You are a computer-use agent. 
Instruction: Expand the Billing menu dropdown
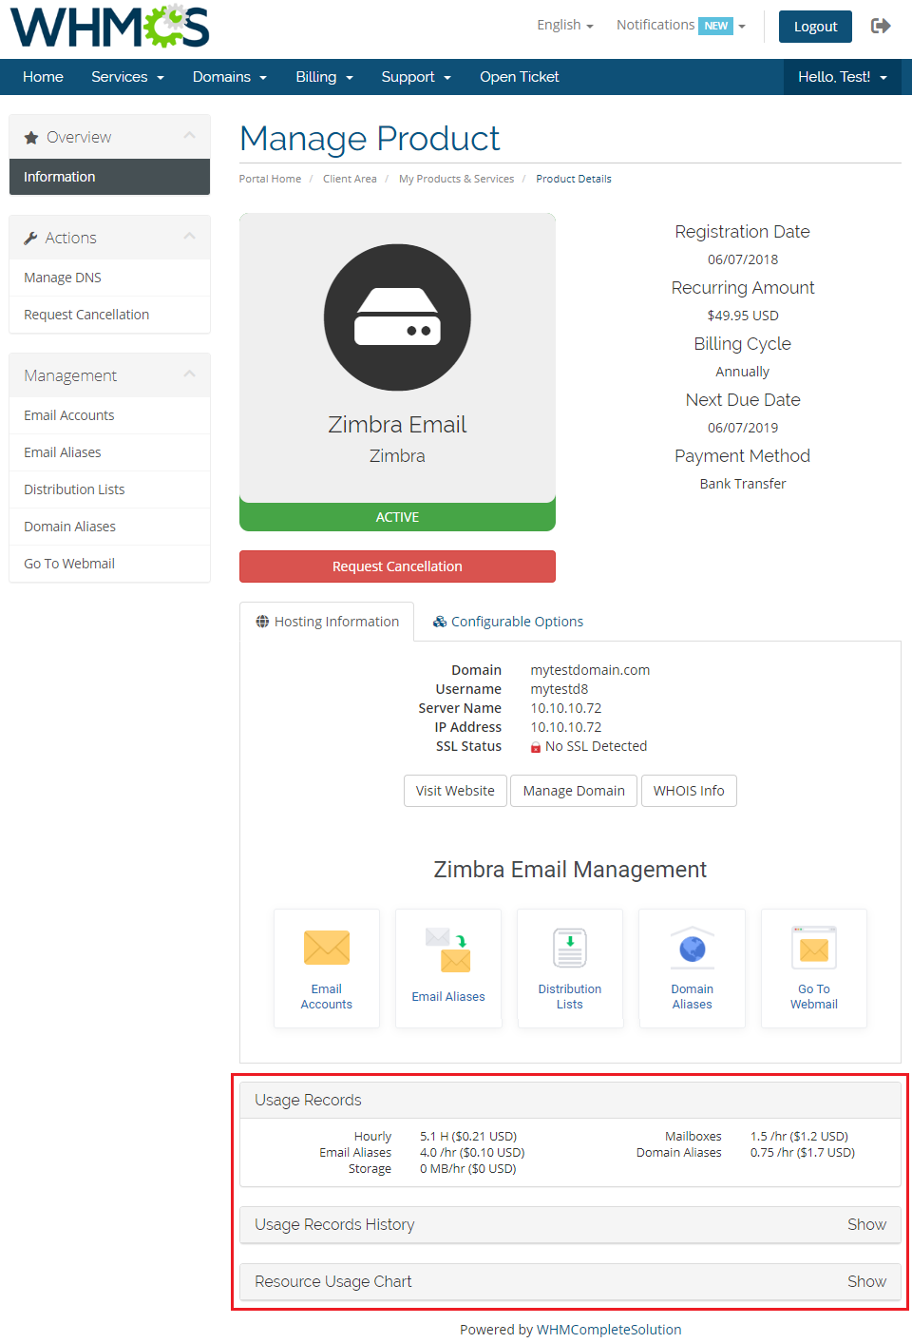[324, 77]
